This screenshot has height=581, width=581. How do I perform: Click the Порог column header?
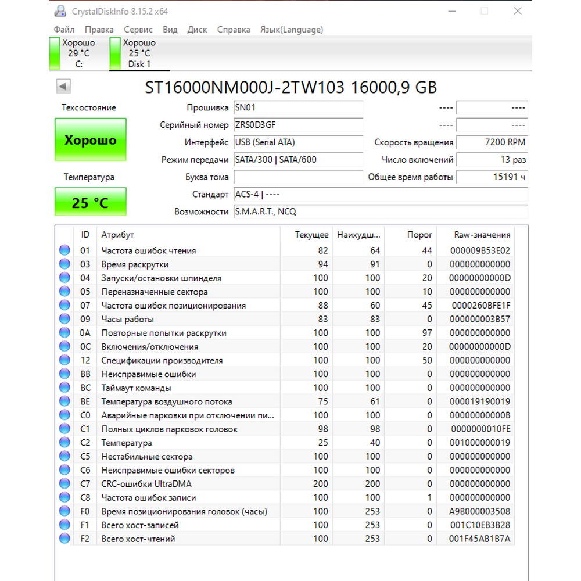[411, 235]
